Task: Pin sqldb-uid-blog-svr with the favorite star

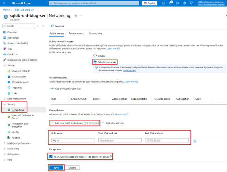Action: [x=75, y=16]
